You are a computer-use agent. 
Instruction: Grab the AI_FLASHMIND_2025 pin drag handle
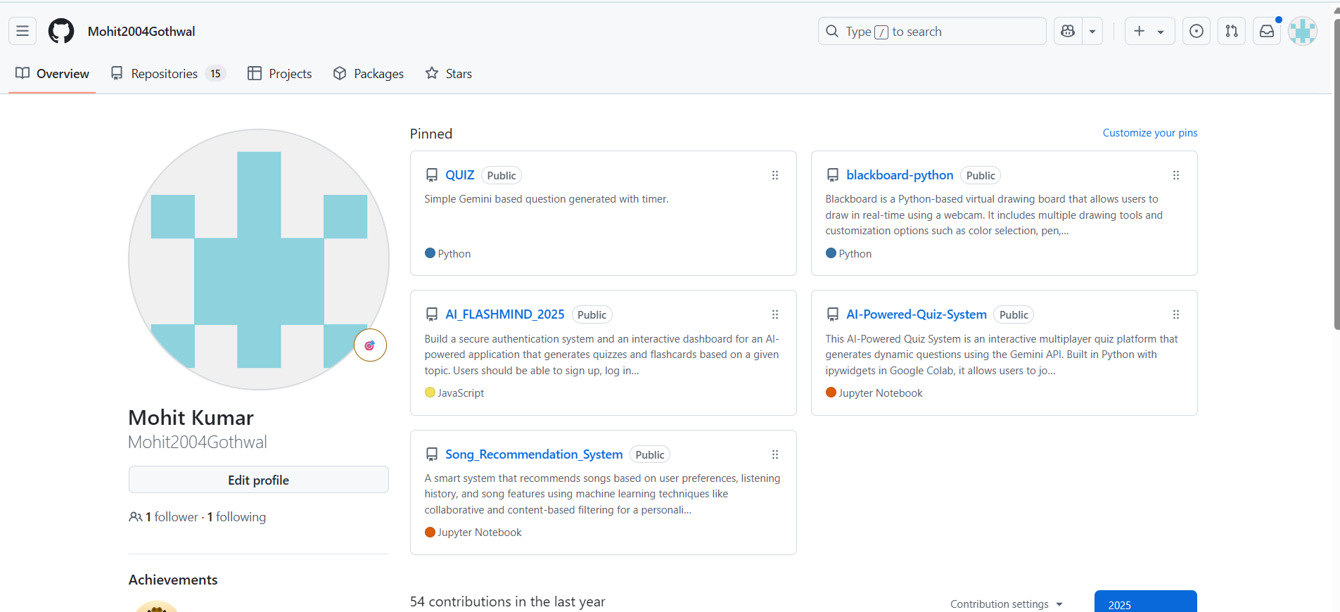pos(775,314)
